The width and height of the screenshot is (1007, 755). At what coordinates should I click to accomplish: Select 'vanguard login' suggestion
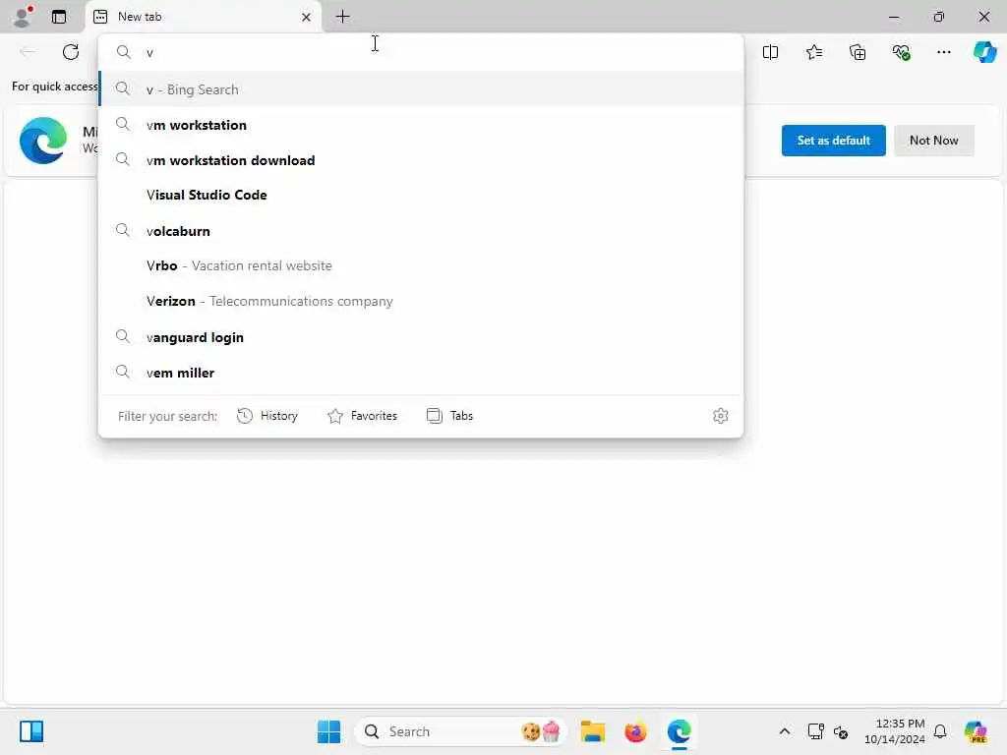tap(421, 337)
